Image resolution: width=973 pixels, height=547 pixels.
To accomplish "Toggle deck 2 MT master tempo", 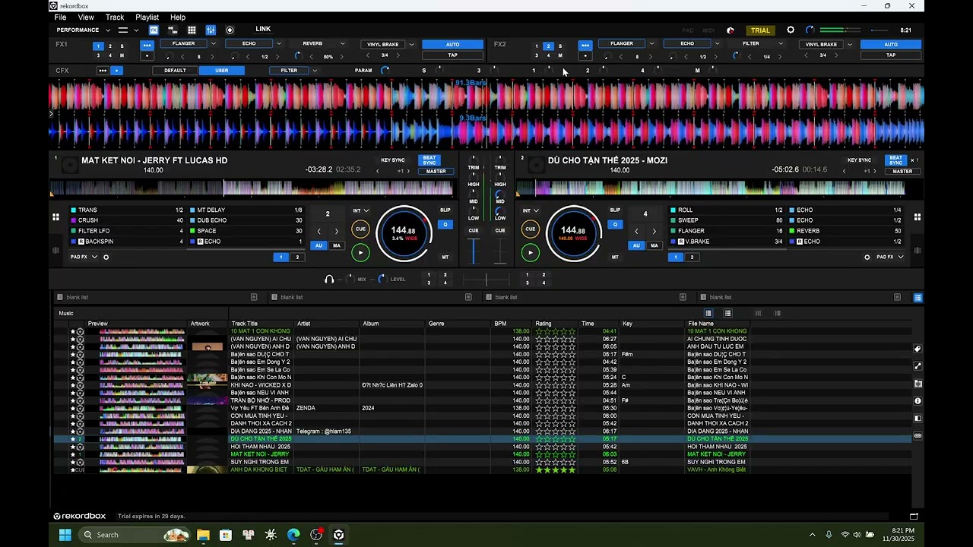I will click(615, 258).
